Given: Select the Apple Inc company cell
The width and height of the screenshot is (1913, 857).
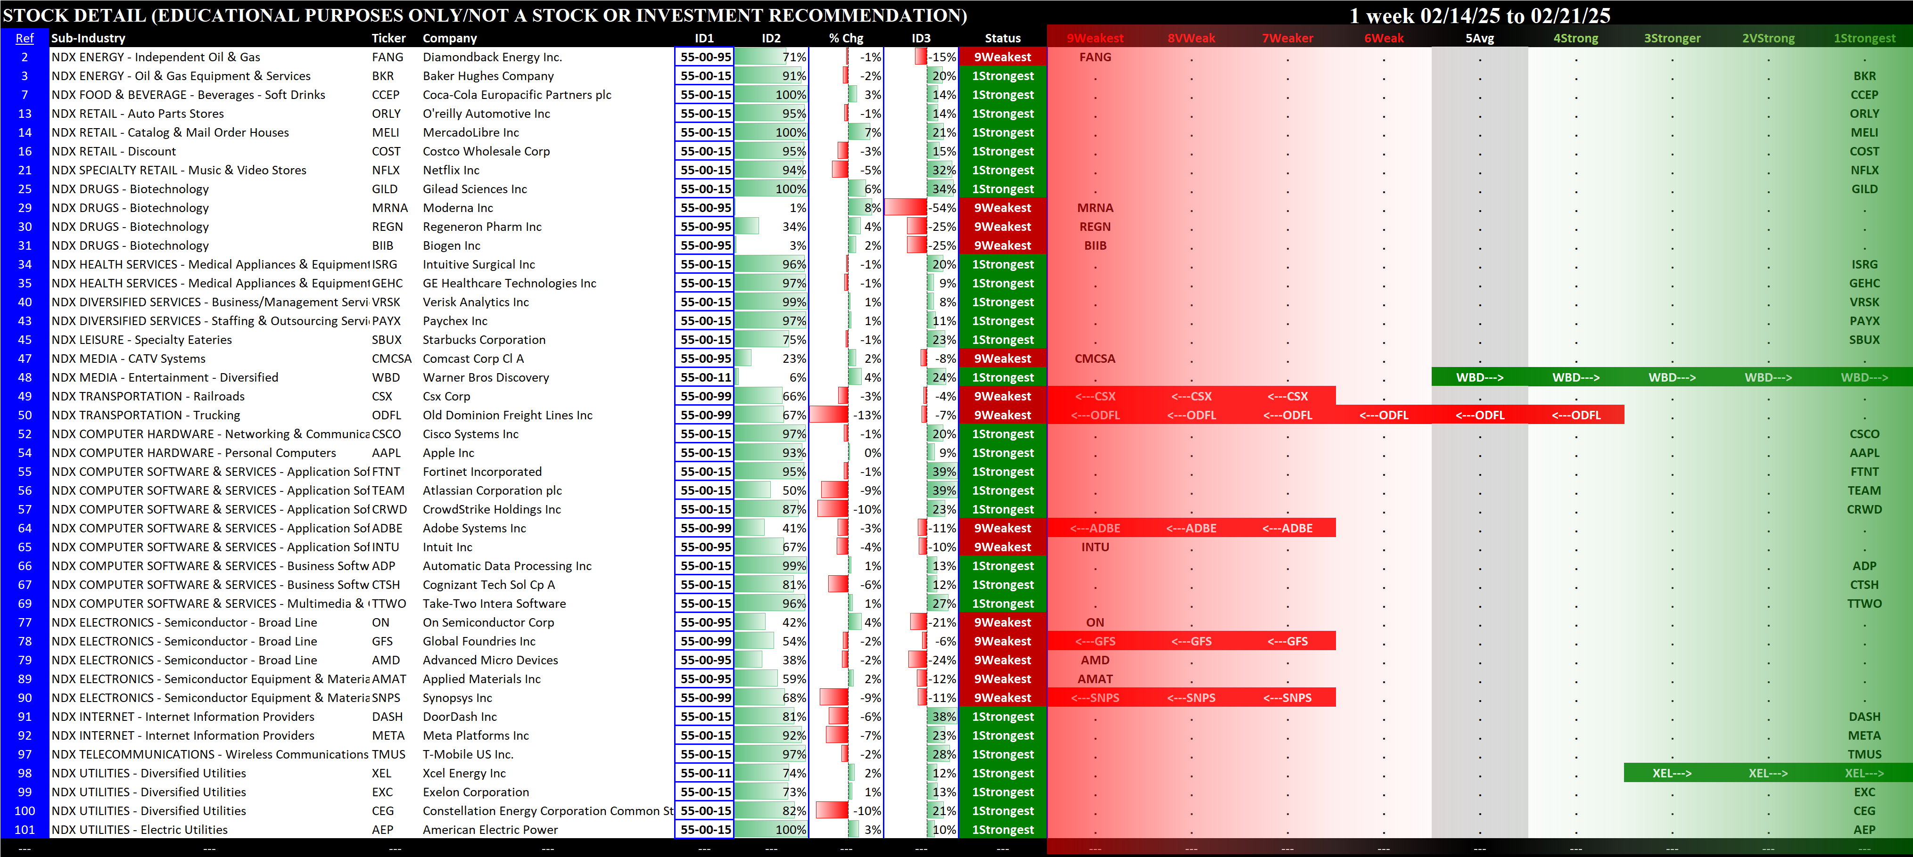Looking at the screenshot, I should point(448,453).
